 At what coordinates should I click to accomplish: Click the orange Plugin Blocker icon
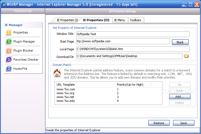9,51
